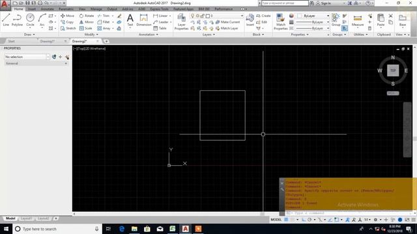Click the TOP face of ViewCube
The width and height of the screenshot is (417, 234).
pos(393,70)
